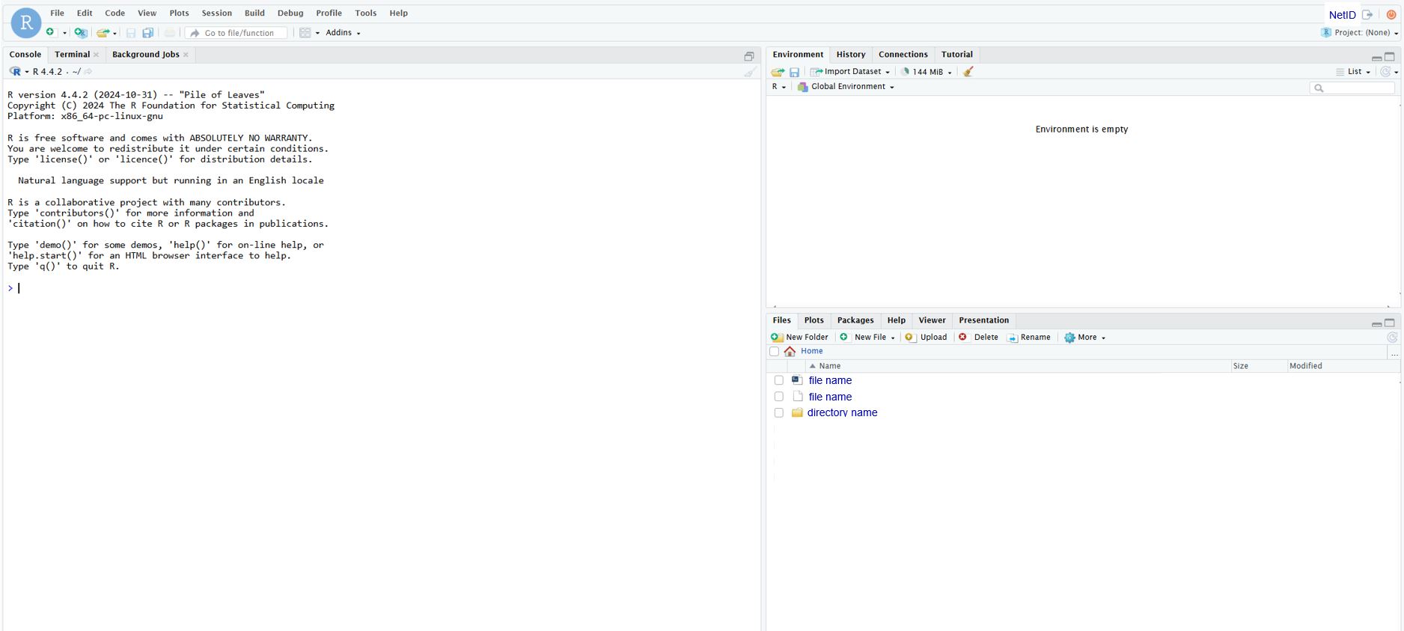Click the orange Quit session power icon
The height and width of the screenshot is (631, 1404).
[x=1391, y=15]
